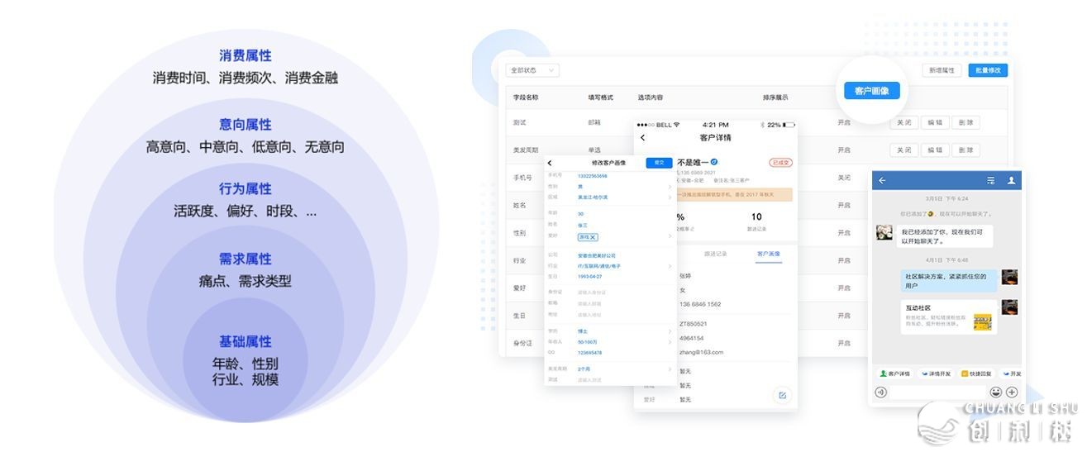Click the 行为属性 heading in diagram

pos(246,189)
